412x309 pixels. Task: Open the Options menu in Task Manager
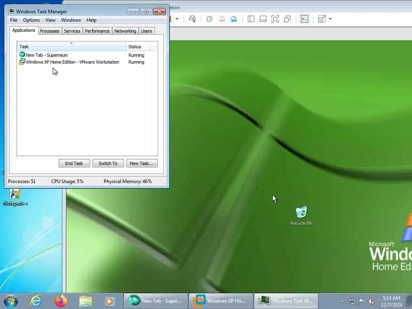31,20
